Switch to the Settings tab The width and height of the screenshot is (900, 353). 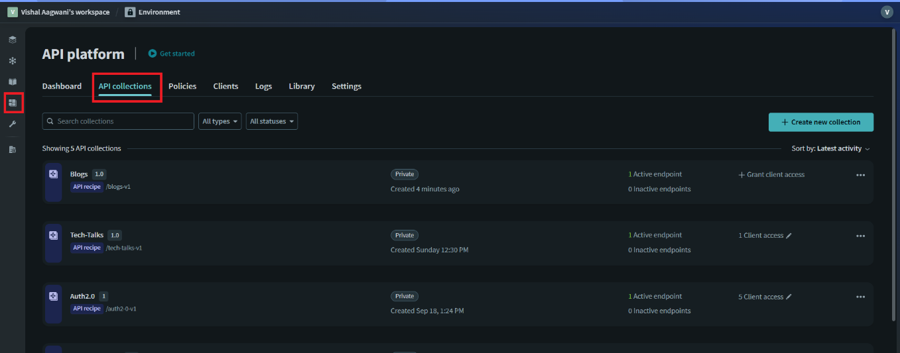[x=346, y=86]
